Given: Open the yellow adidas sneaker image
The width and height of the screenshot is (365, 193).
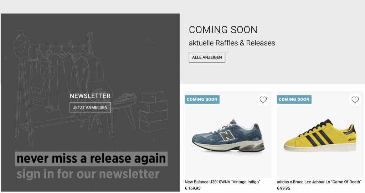Looking at the screenshot, I should [x=320, y=136].
